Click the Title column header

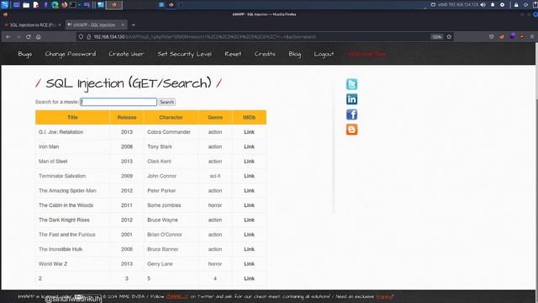pyautogui.click(x=72, y=118)
